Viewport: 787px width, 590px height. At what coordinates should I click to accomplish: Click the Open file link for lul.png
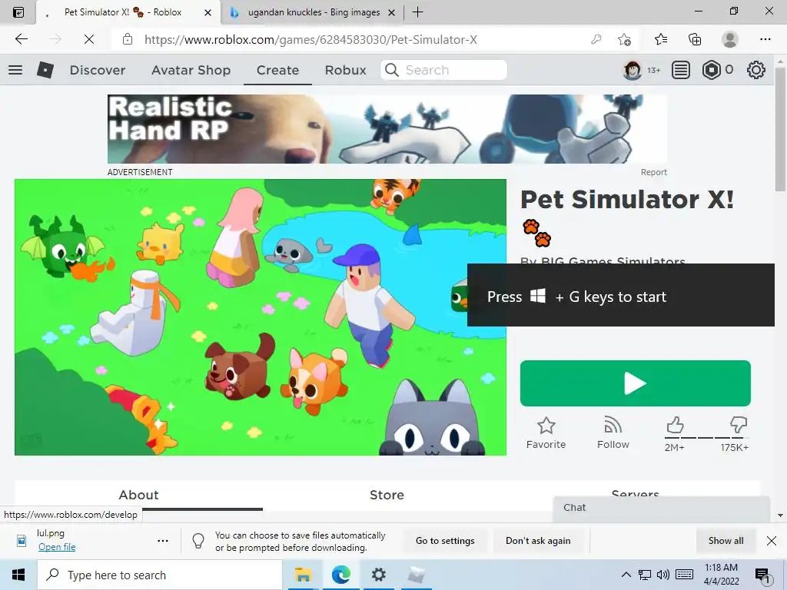(x=57, y=547)
